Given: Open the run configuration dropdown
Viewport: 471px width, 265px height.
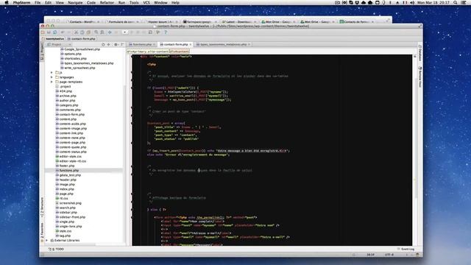Looking at the screenshot, I should (x=124, y=32).
